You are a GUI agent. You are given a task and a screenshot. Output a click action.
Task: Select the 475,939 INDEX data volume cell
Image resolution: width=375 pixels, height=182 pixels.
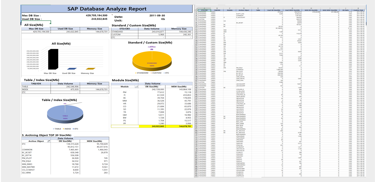pos(65,89)
